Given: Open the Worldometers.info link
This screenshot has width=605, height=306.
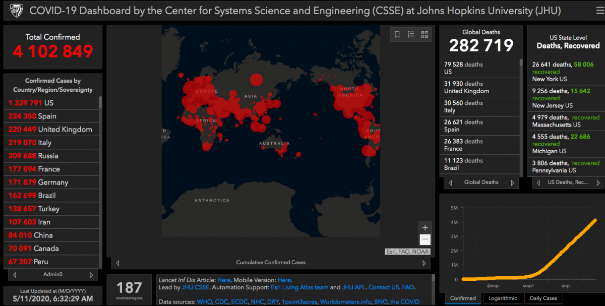Looking at the screenshot, I should (x=345, y=302).
